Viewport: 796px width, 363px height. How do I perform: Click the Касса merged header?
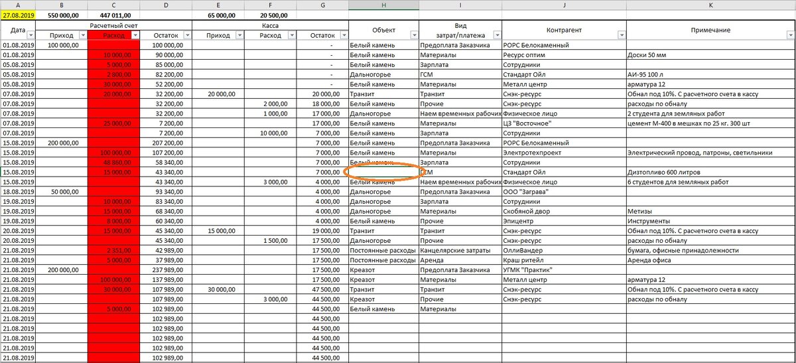(x=271, y=25)
